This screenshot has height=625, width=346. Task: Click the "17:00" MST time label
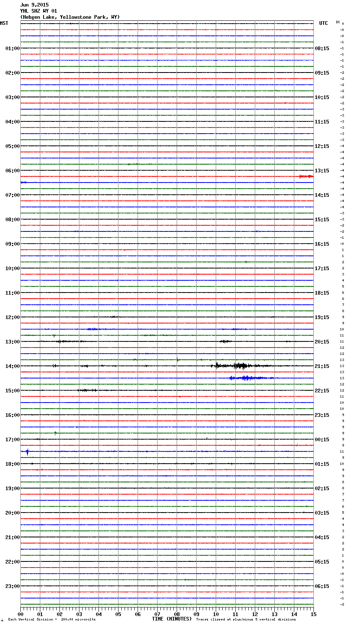click(13, 440)
